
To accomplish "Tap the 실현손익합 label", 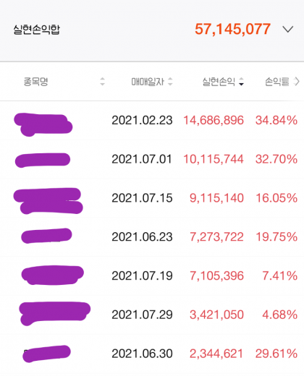I will pyautogui.click(x=37, y=30).
